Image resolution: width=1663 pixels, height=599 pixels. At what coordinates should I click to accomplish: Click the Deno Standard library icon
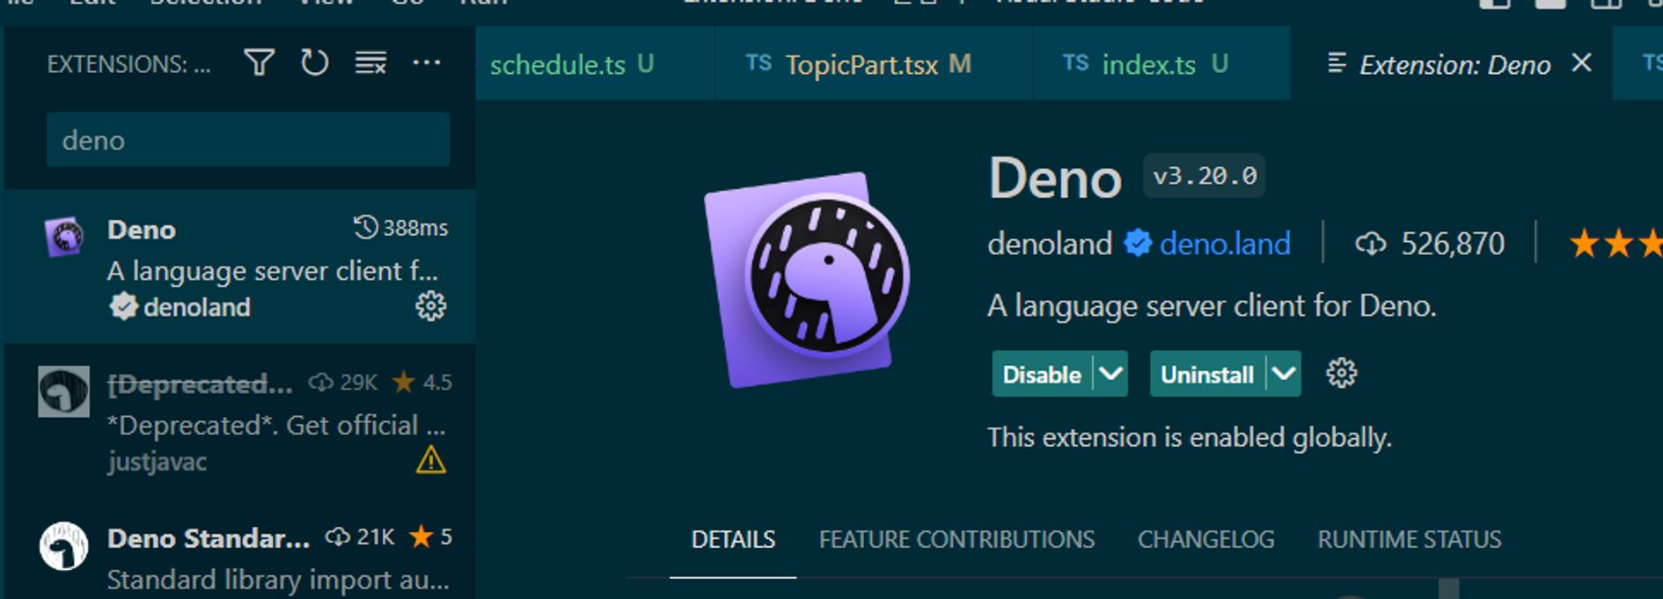[x=63, y=546]
